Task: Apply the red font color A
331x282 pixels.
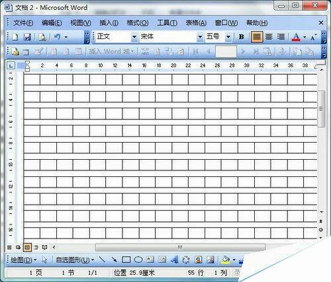Action: pos(296,37)
